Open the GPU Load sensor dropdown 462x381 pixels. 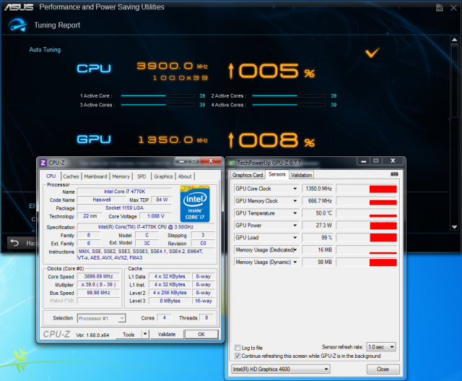[295, 238]
